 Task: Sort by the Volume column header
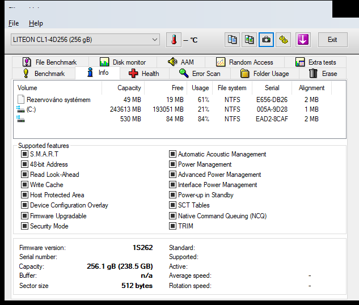(x=57, y=88)
